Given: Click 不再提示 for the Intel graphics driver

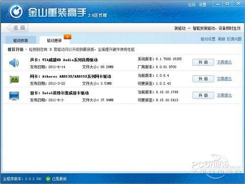Looking at the screenshot, I should tap(224, 95).
